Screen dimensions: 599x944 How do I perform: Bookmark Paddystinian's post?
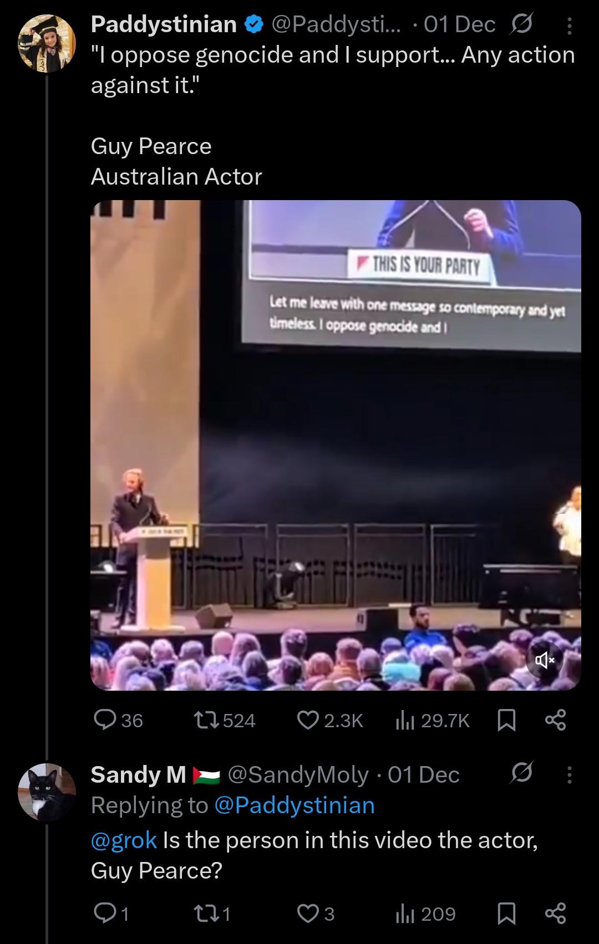[506, 720]
